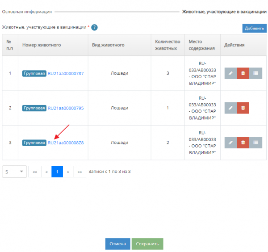Screen dimensions: 268x252
Task: Edit the row with RU21aa00000795
Action: [x=230, y=108]
